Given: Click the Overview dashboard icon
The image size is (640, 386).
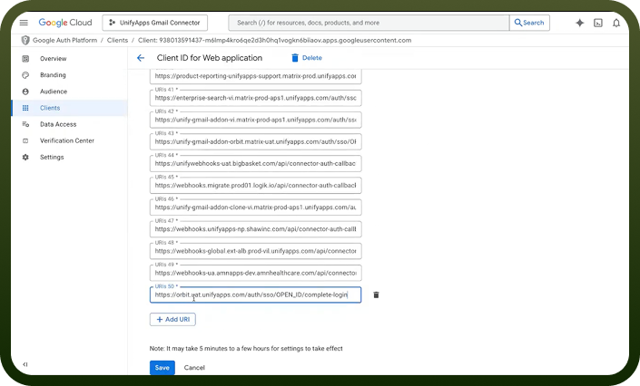Looking at the screenshot, I should [x=25, y=59].
